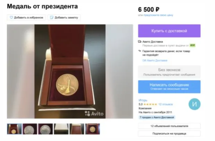
Task: Open seller avatar with letter И
Action: pyautogui.click(x=195, y=104)
